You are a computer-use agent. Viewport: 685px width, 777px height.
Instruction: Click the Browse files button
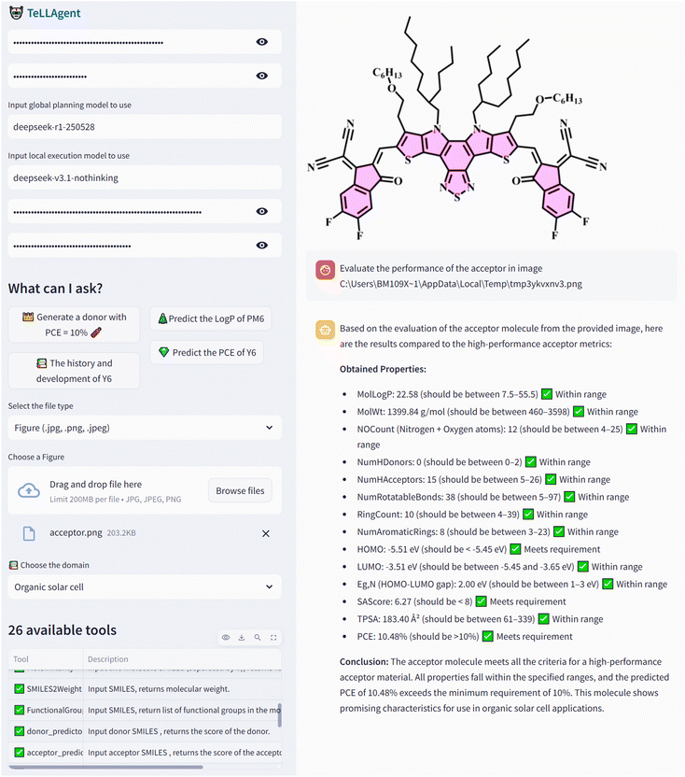click(240, 490)
